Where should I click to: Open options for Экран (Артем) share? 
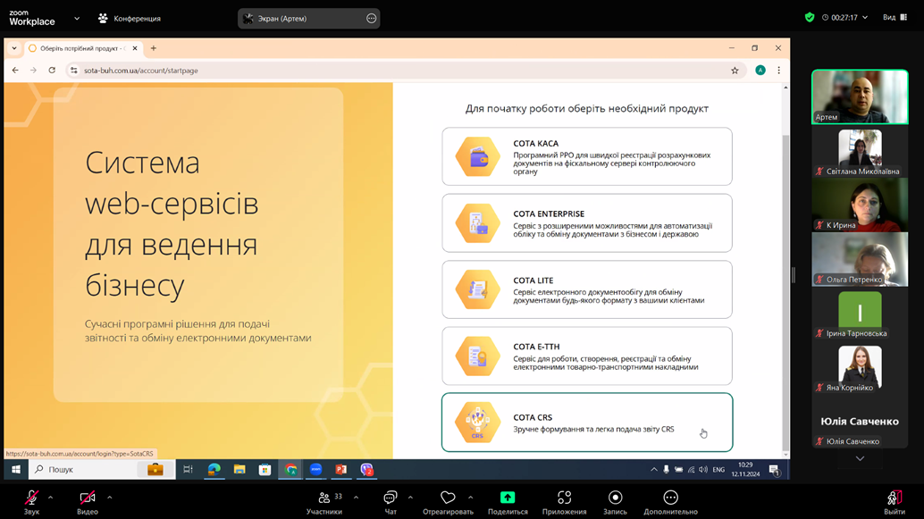click(371, 18)
